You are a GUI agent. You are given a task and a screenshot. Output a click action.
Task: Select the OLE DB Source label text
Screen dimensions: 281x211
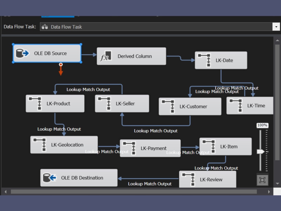[x=50, y=53]
